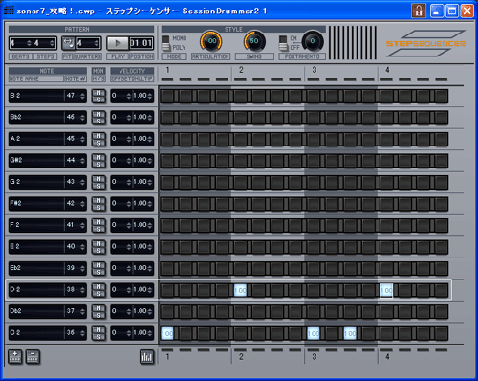
Task: Click the Articulation knob set to 100
Action: pyautogui.click(x=210, y=41)
